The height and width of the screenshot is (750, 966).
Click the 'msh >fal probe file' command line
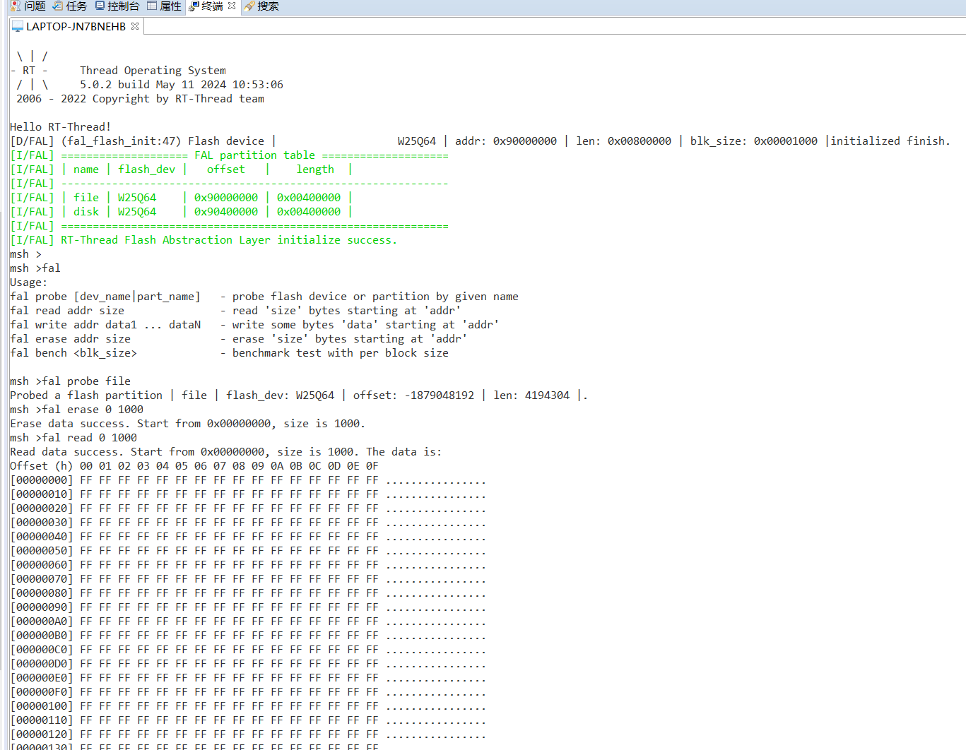point(71,381)
